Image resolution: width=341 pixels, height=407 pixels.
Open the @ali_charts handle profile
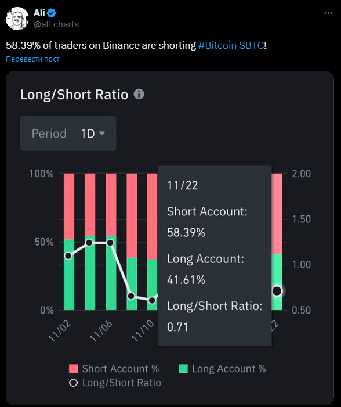click(56, 24)
